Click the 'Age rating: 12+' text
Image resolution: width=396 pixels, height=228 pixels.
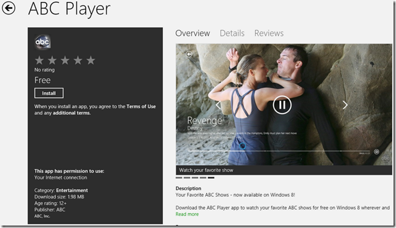[50, 203]
